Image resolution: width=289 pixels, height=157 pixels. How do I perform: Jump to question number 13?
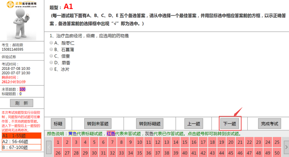coord(167,142)
